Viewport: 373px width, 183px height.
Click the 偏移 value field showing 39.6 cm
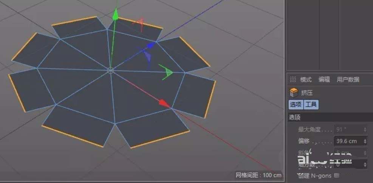(348, 141)
